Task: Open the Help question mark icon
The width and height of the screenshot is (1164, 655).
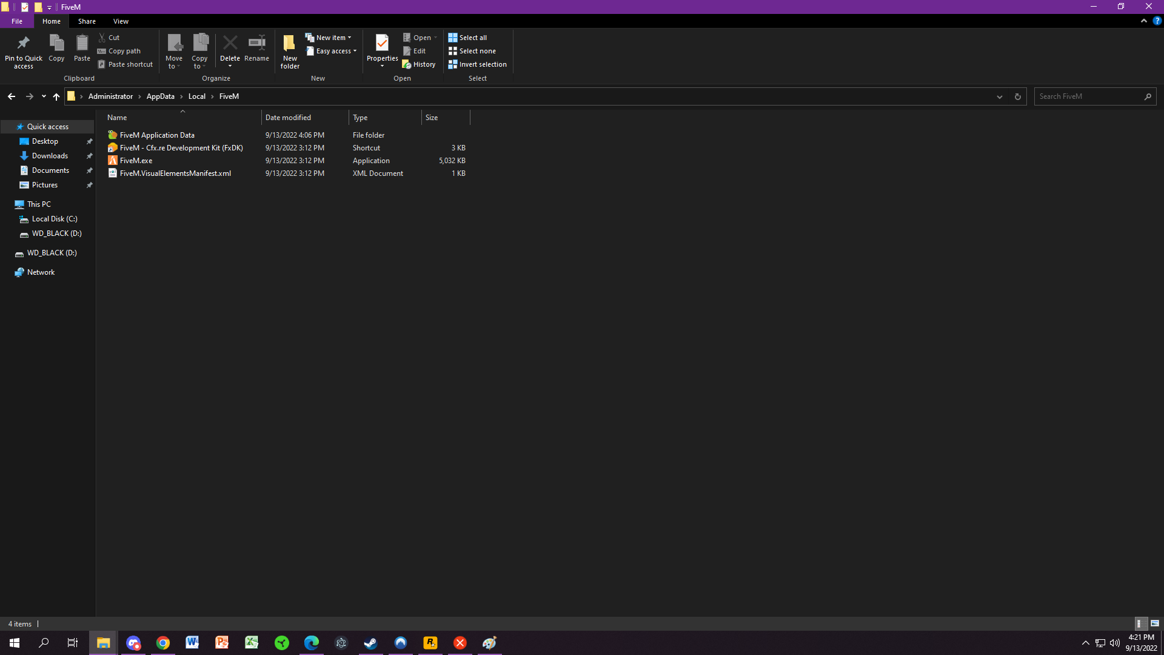Action: [x=1157, y=21]
